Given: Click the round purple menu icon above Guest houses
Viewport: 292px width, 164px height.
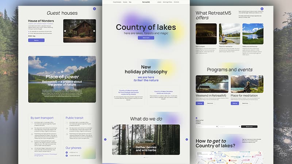Looking at the screenshot, I should click(94, 8).
